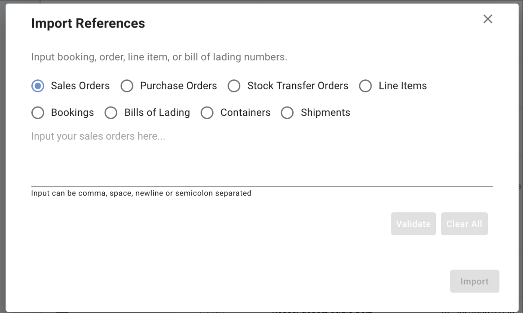Select the Containers radio button
The image size is (523, 313).
(x=207, y=113)
